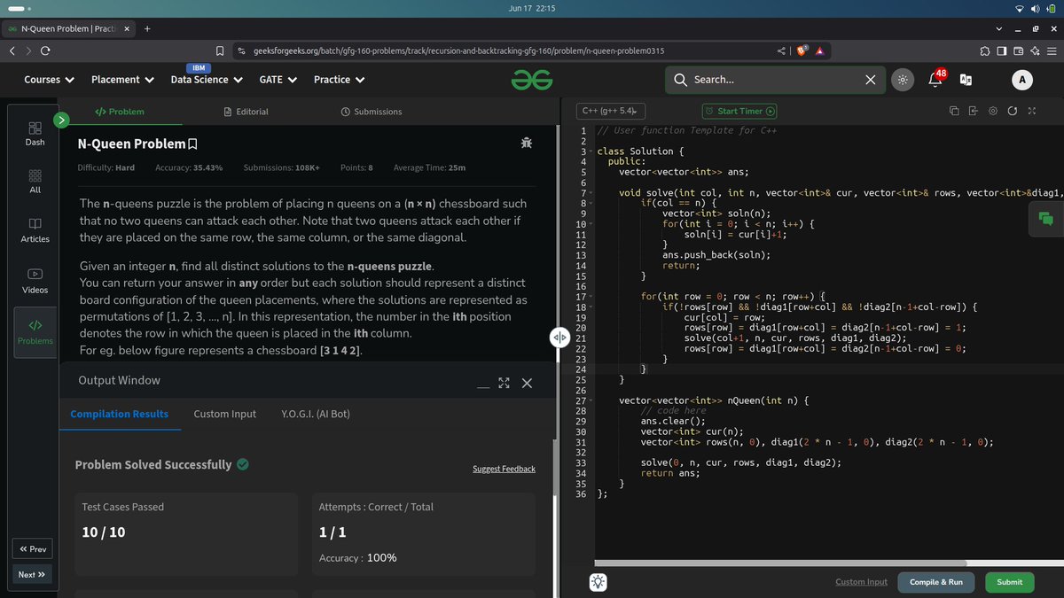Open the green chat bubble widget
This screenshot has height=598, width=1064.
(x=1045, y=219)
